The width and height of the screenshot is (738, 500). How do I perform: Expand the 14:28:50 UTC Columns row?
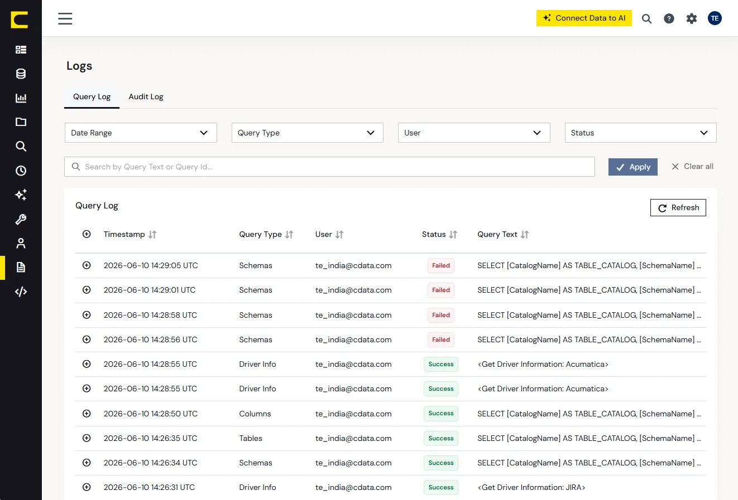click(87, 414)
